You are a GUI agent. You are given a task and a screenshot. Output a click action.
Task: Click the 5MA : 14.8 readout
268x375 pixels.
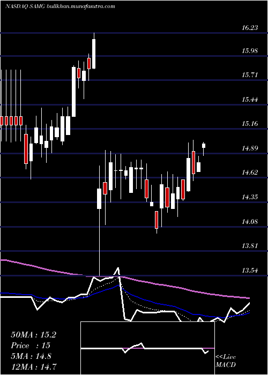pyautogui.click(x=31, y=356)
